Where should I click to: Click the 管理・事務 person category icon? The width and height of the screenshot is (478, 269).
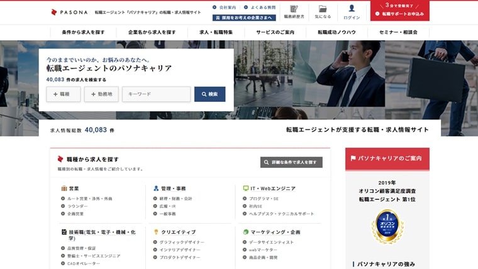click(156, 189)
